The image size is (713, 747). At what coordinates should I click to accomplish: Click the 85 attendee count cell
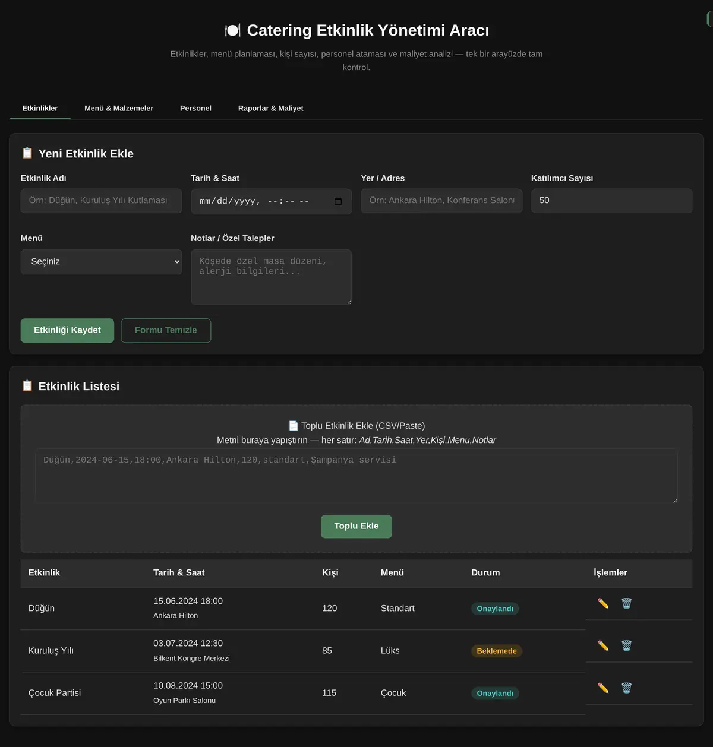click(x=327, y=651)
